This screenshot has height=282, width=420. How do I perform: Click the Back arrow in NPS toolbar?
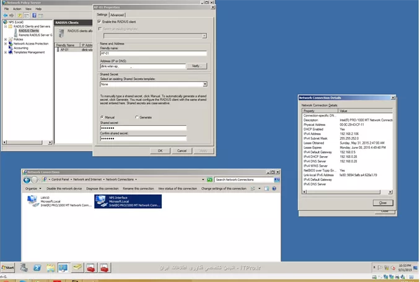click(6, 15)
